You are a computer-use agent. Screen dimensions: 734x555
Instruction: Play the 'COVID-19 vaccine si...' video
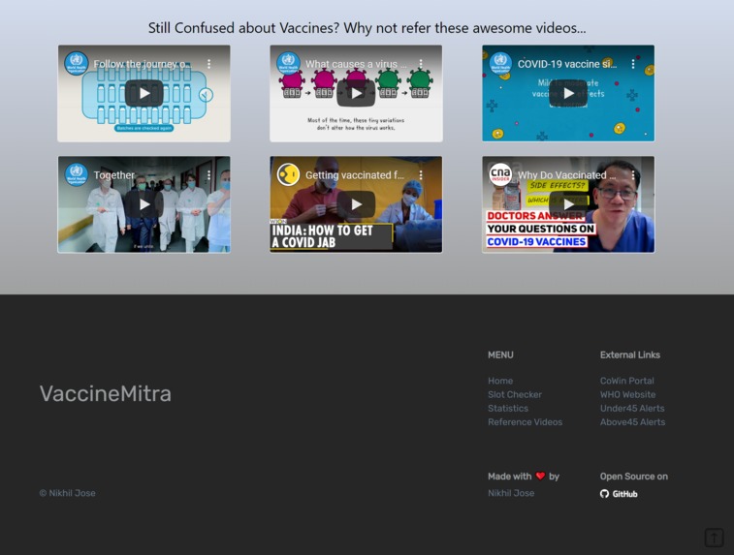(568, 94)
